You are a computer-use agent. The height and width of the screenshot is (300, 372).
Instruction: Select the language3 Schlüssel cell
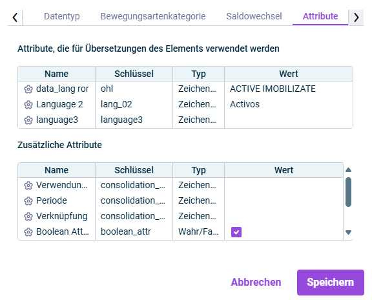(x=134, y=120)
